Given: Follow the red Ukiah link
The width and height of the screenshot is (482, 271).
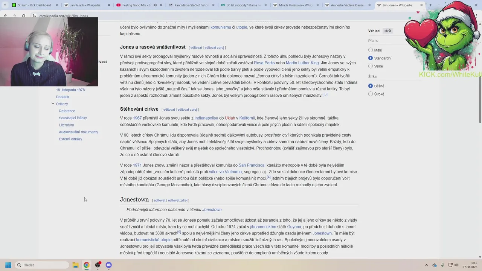Looking at the screenshot, I should (x=230, y=118).
